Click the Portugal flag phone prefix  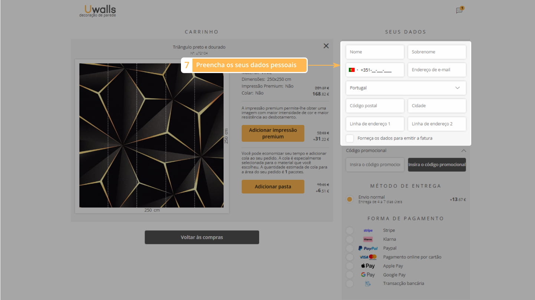pyautogui.click(x=353, y=70)
